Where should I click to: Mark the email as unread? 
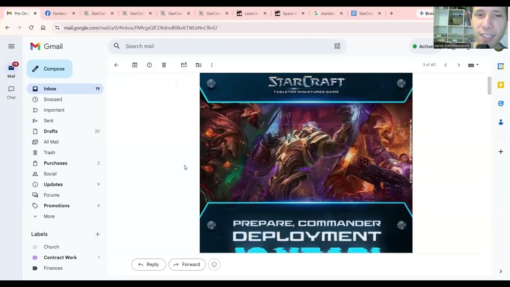[x=184, y=65]
